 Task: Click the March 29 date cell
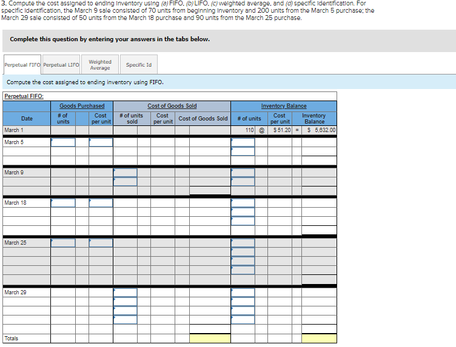coord(27,292)
